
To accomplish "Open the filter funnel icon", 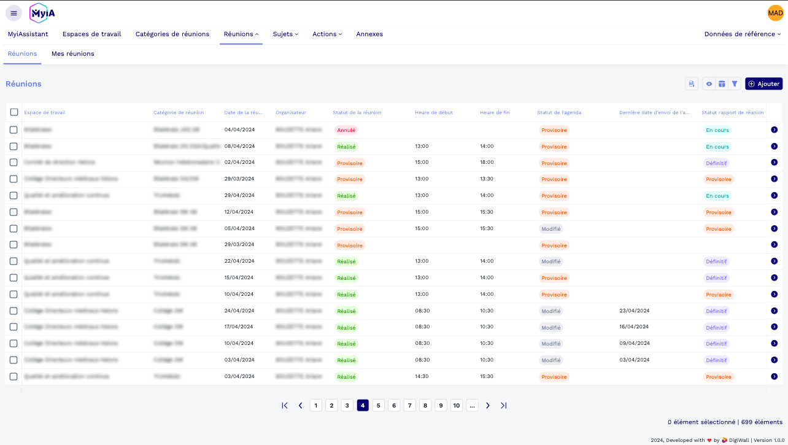I will tap(735, 84).
